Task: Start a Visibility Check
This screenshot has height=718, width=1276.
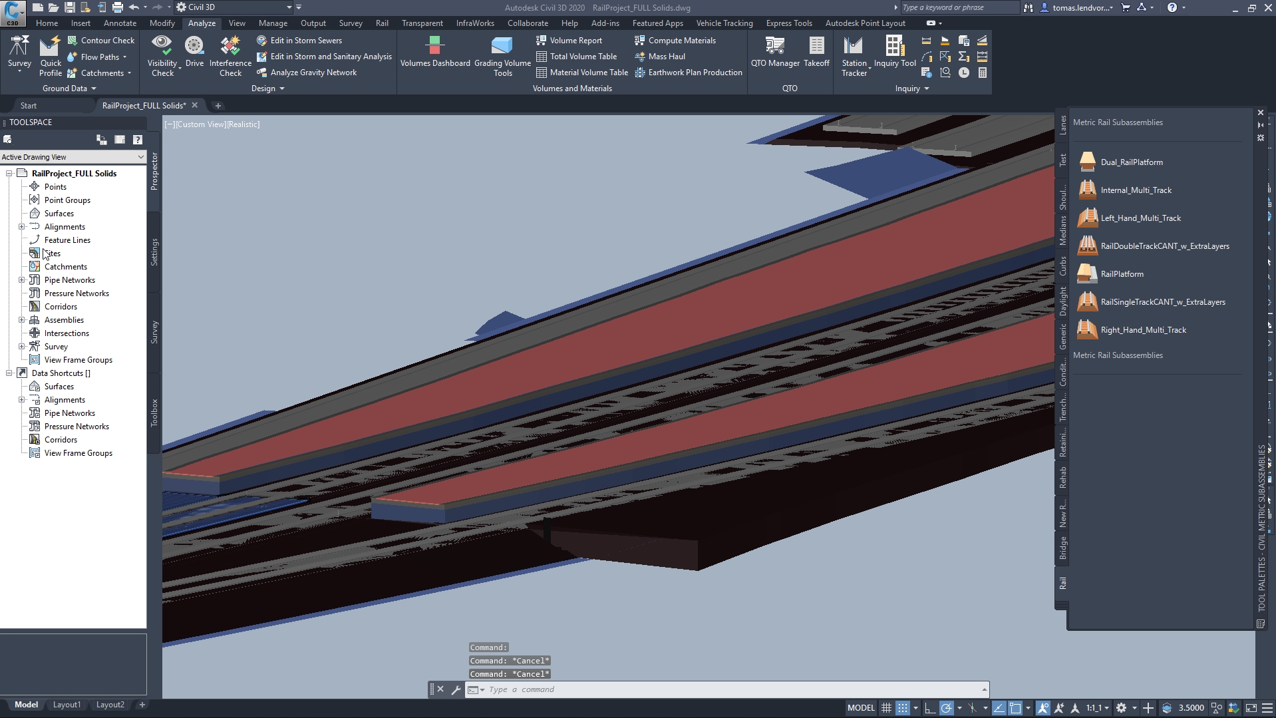Action: (163, 53)
